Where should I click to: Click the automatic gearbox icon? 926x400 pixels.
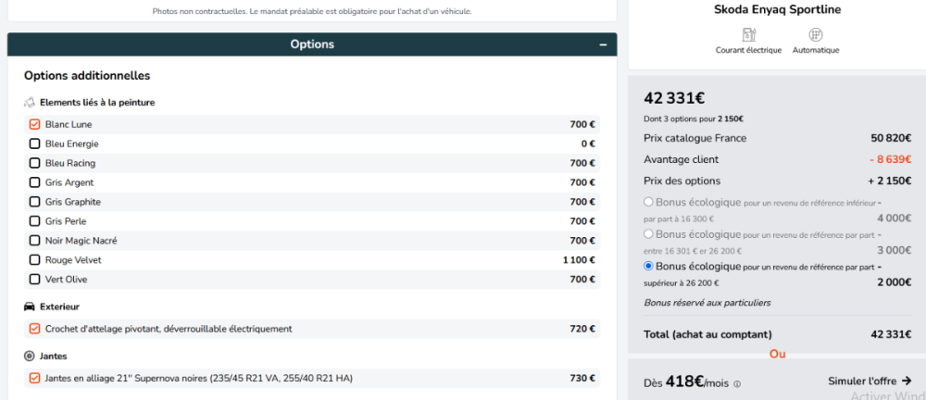tap(816, 35)
